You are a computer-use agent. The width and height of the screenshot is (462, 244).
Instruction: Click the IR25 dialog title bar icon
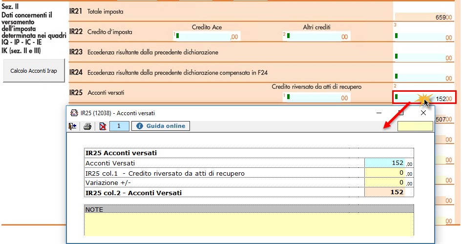75,112
